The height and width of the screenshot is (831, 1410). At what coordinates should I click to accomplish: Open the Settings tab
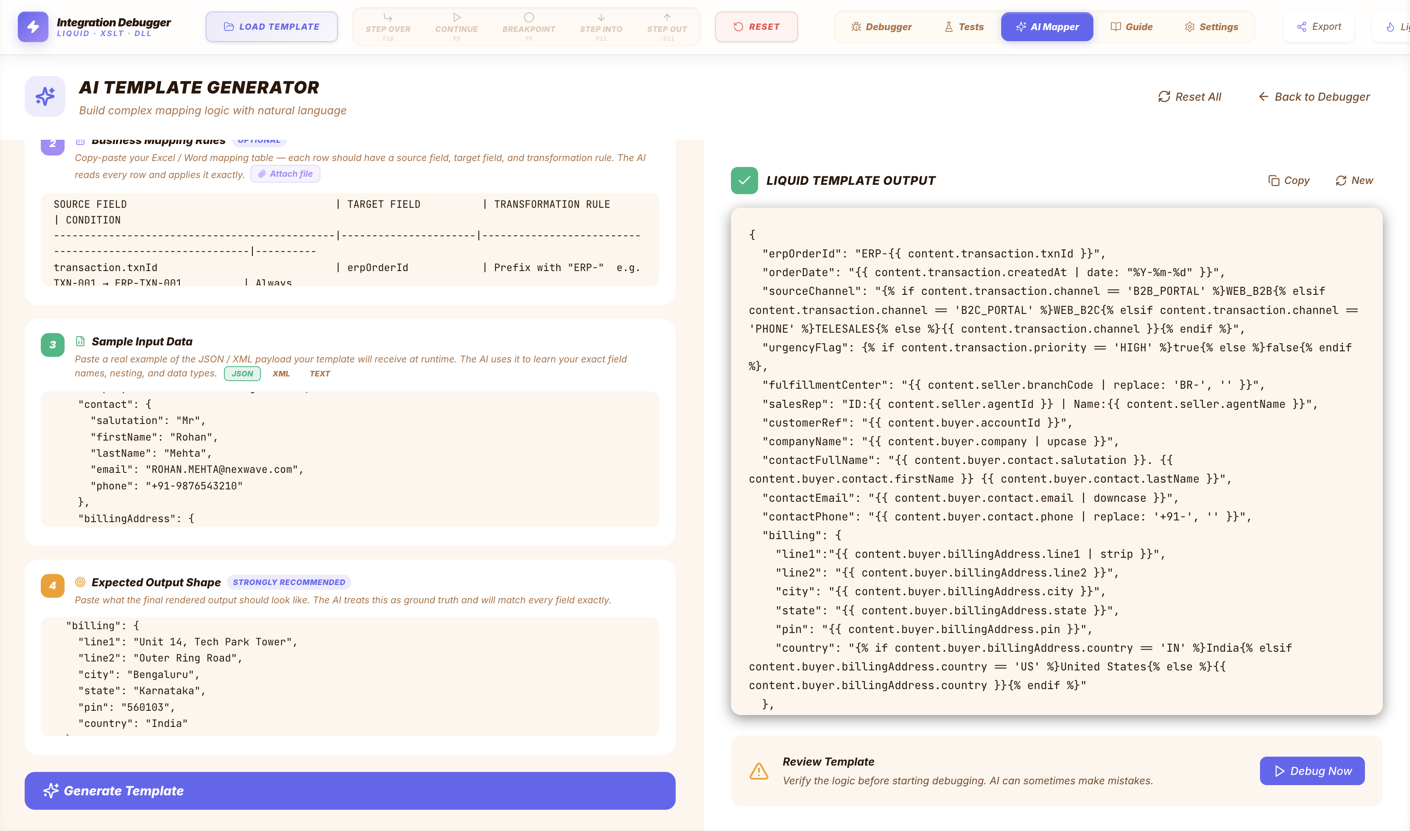click(1211, 26)
